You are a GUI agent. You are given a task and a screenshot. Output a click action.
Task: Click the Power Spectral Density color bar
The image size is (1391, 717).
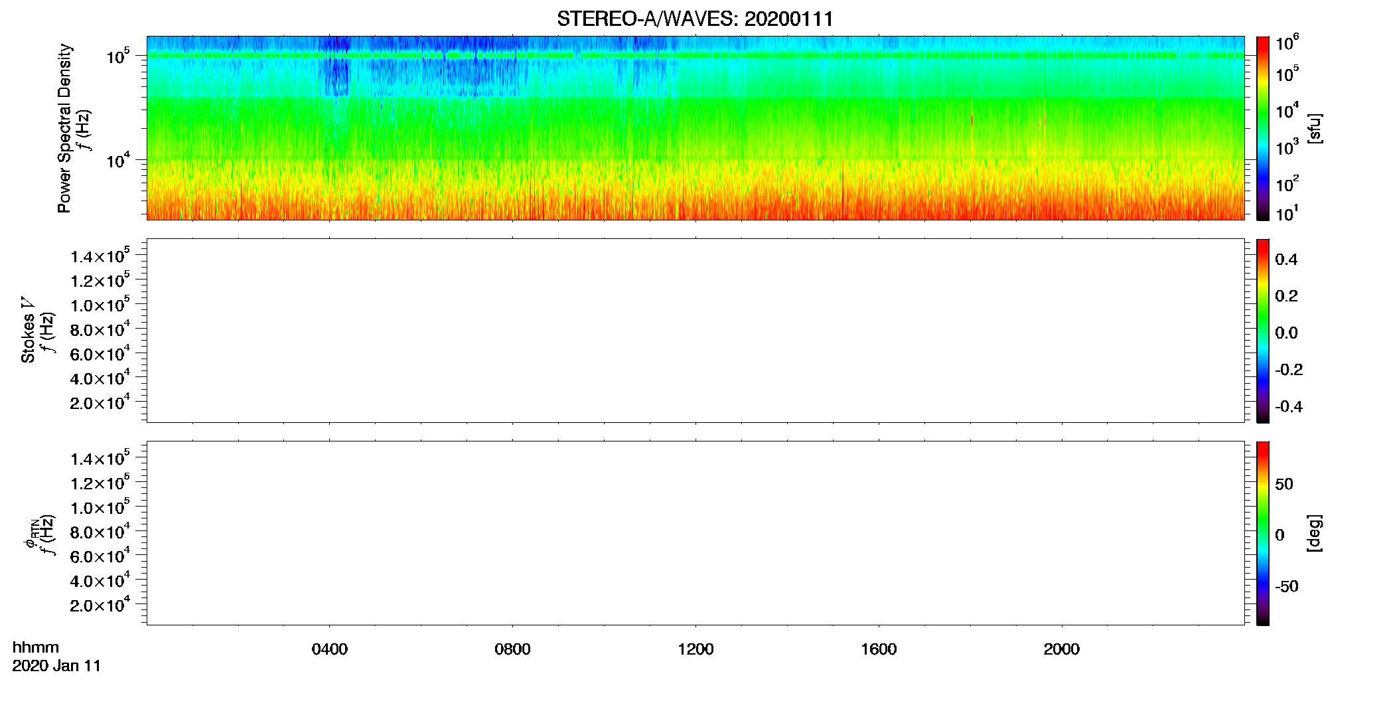[1262, 128]
